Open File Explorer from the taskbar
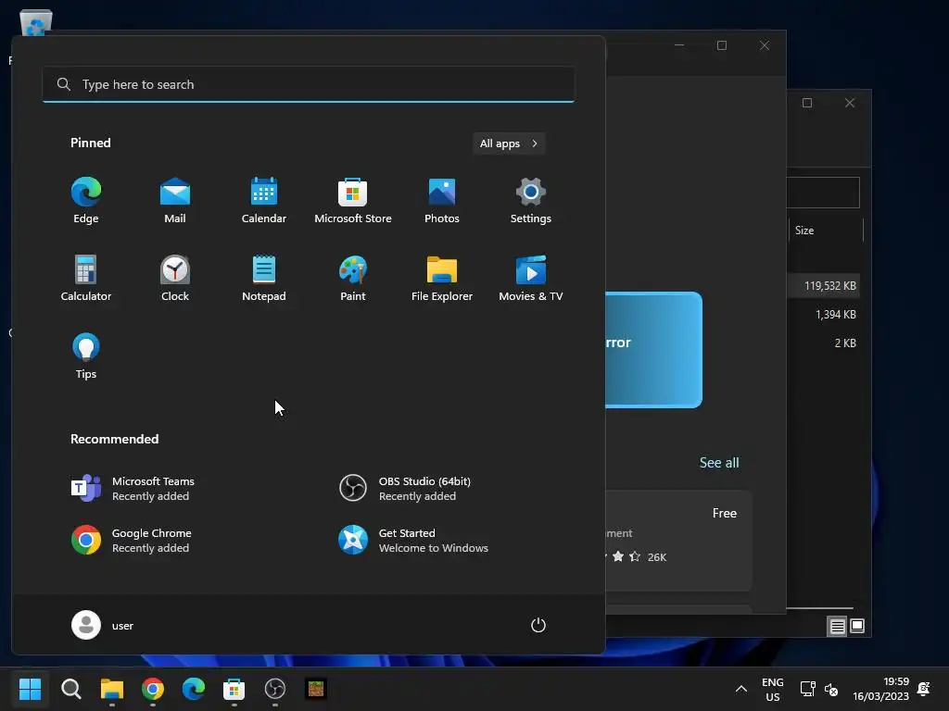The width and height of the screenshot is (949, 711). [112, 689]
